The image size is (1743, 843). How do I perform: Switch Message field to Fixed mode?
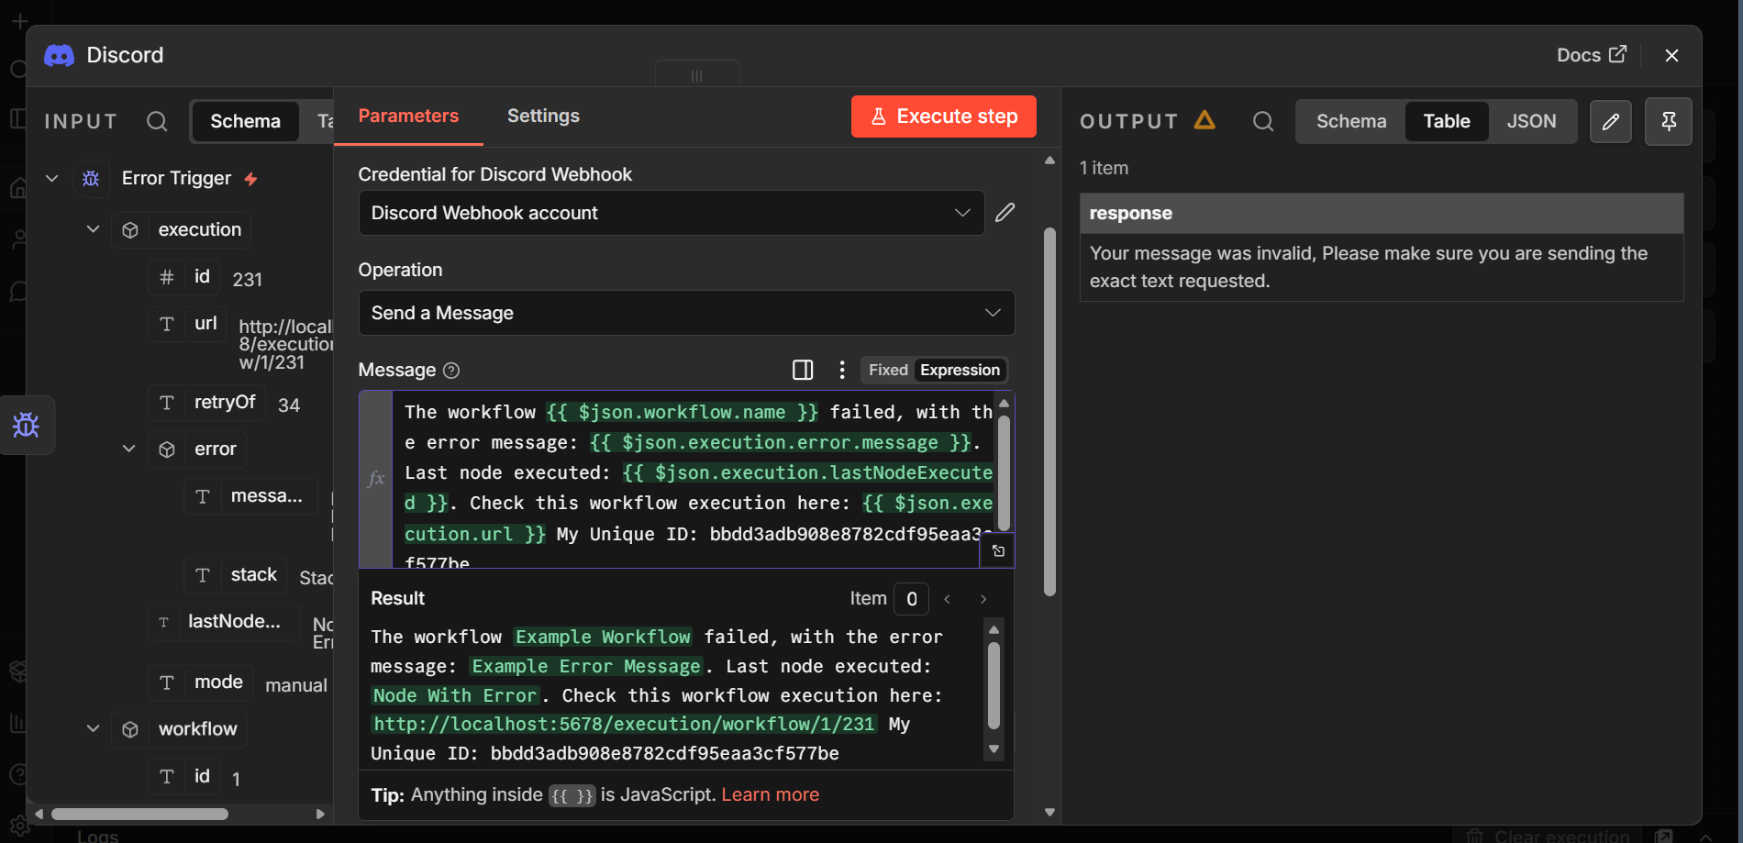[x=887, y=370]
